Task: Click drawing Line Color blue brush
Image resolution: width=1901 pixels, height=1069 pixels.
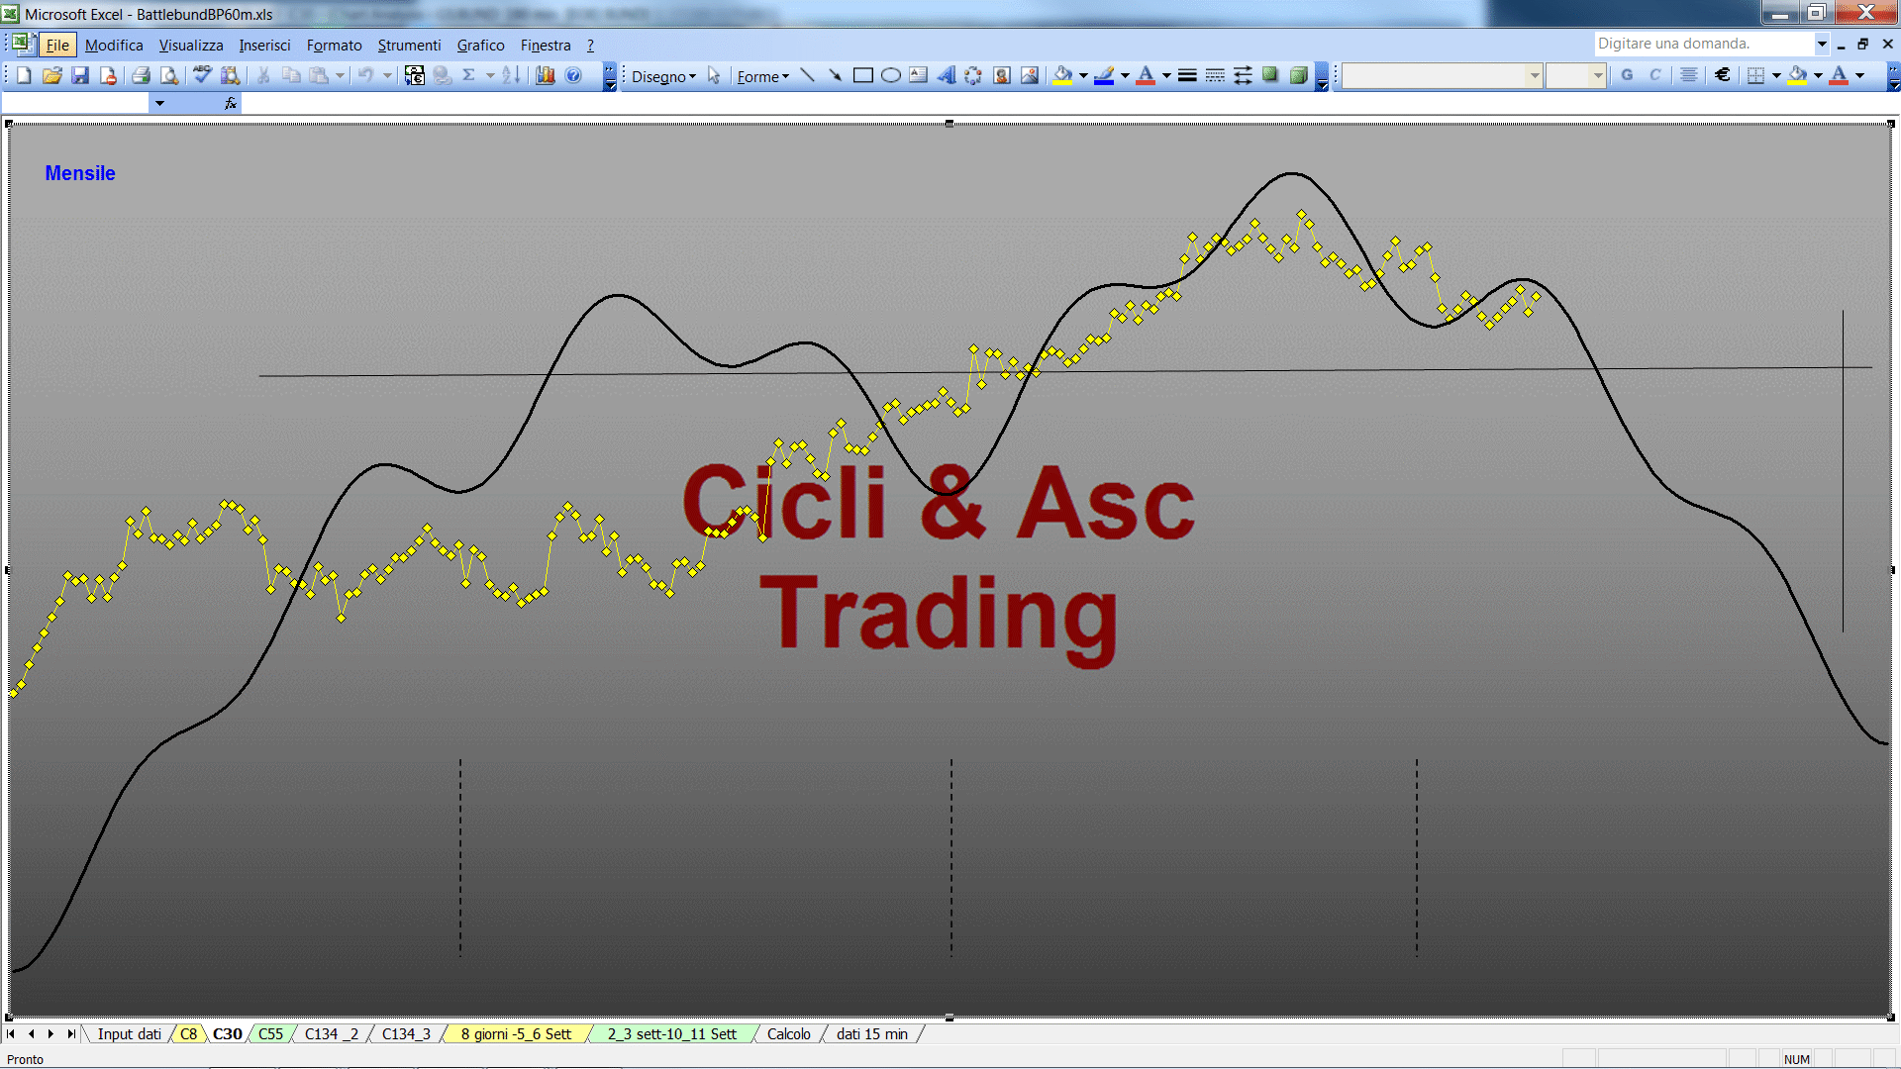Action: pyautogui.click(x=1104, y=75)
